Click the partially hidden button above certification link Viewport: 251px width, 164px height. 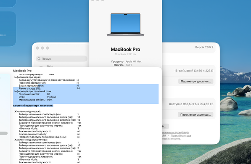(165, 126)
